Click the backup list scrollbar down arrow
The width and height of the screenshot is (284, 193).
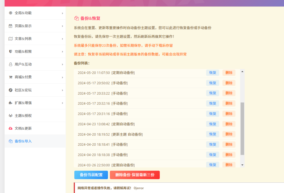pyautogui.click(x=242, y=165)
